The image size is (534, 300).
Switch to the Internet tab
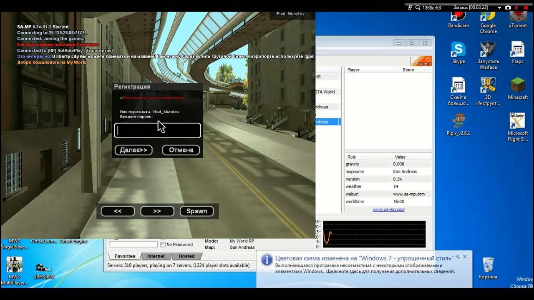click(x=156, y=256)
